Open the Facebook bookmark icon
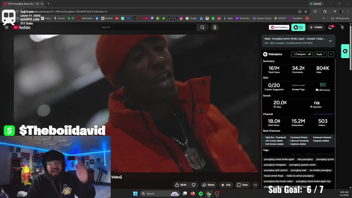 click(x=97, y=18)
